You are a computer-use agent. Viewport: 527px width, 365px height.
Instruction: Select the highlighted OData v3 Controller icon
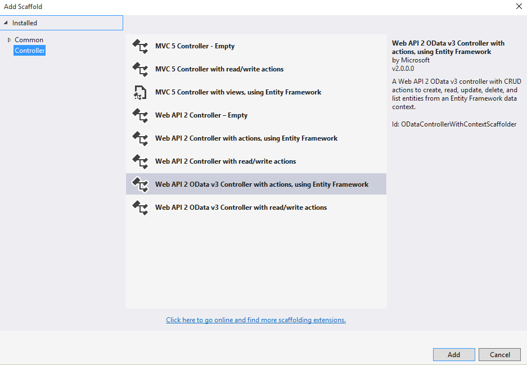point(140,184)
